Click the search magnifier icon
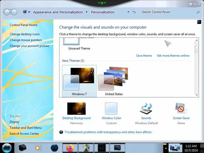This screenshot has width=204, height=153. tap(198, 12)
